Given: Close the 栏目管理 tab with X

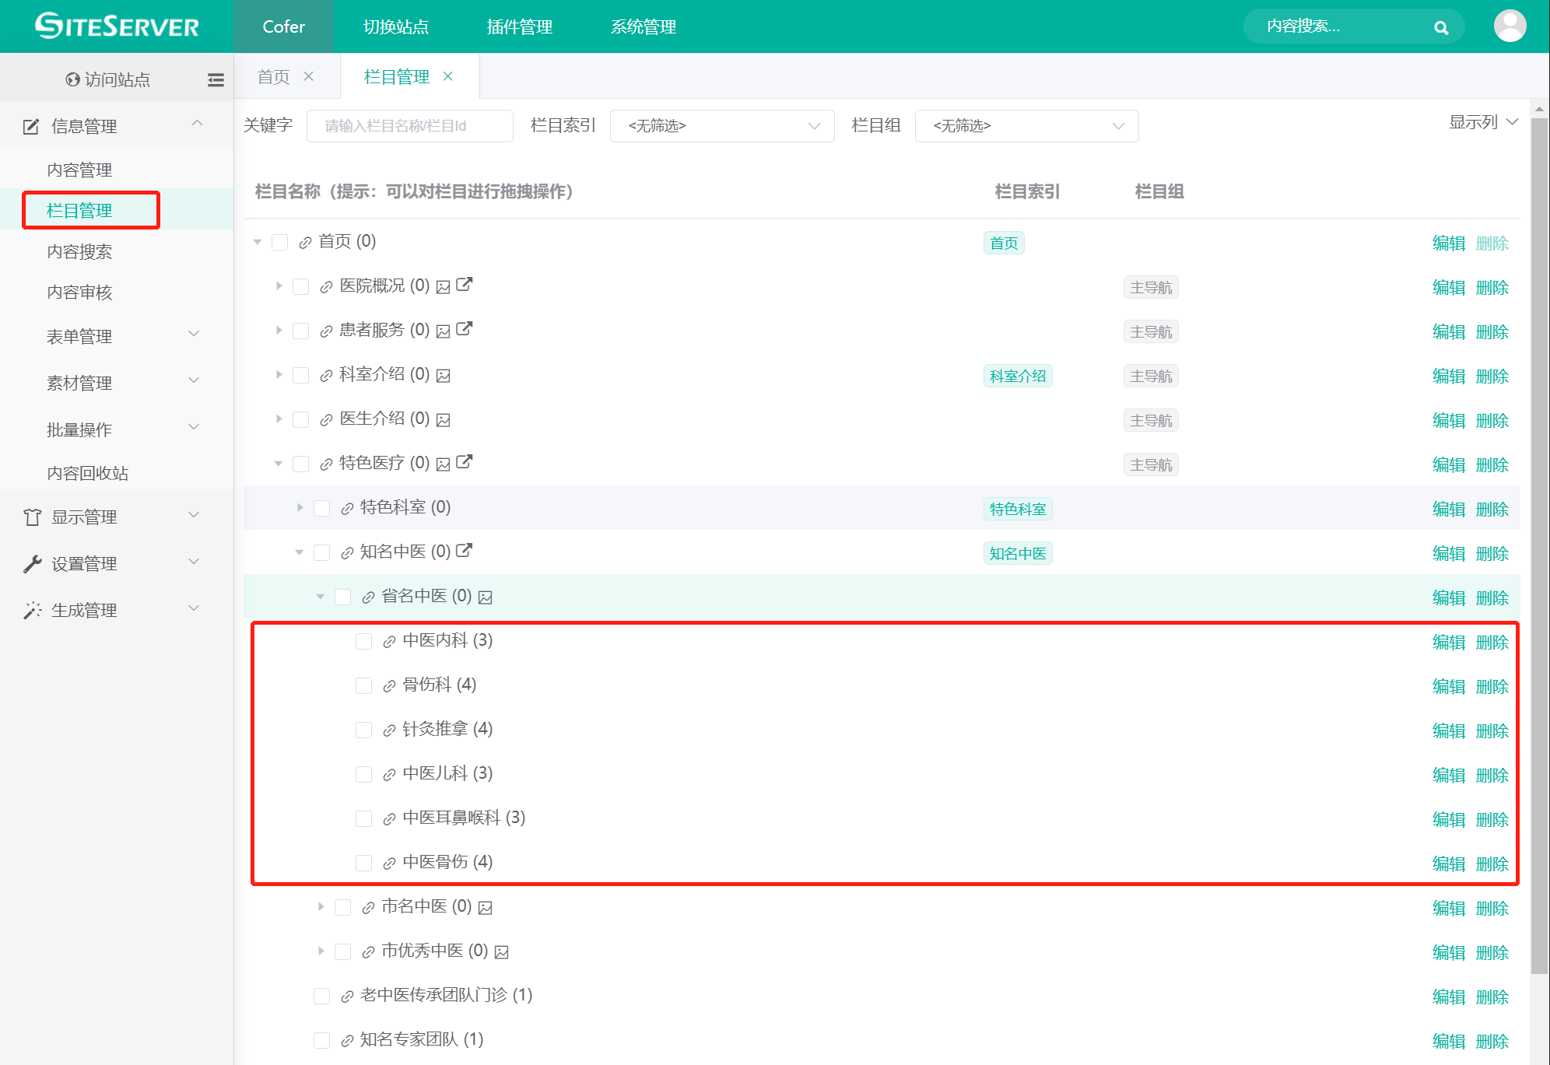Looking at the screenshot, I should (448, 76).
